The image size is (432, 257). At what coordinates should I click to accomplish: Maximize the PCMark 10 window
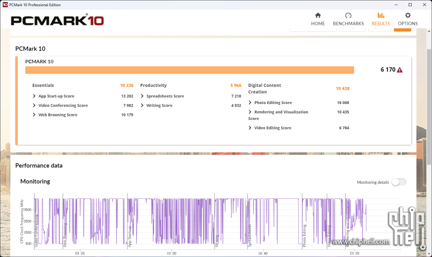pyautogui.click(x=410, y=5)
